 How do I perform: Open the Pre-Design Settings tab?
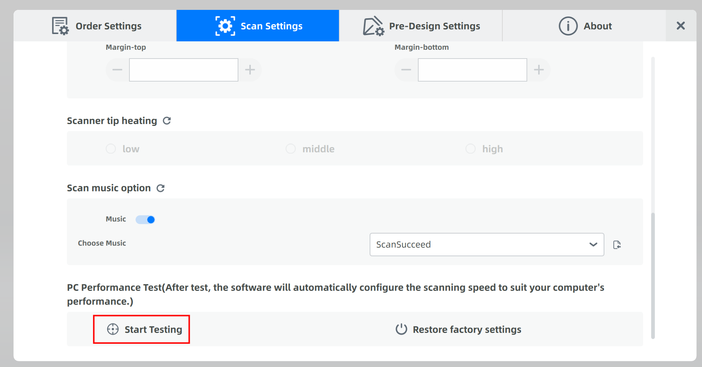[420, 26]
